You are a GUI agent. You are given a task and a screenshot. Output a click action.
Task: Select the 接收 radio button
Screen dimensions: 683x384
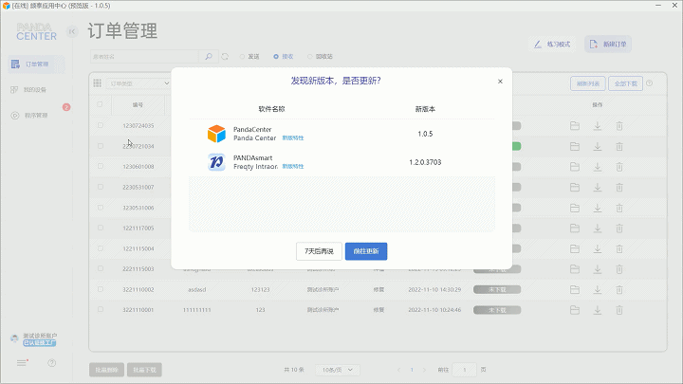point(284,57)
